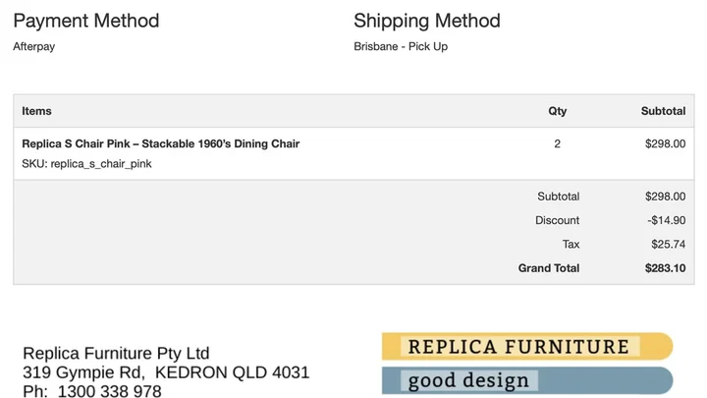Click the Replica Furniture yellow logo banner
Viewport: 707px width, 398px height.
point(527,347)
